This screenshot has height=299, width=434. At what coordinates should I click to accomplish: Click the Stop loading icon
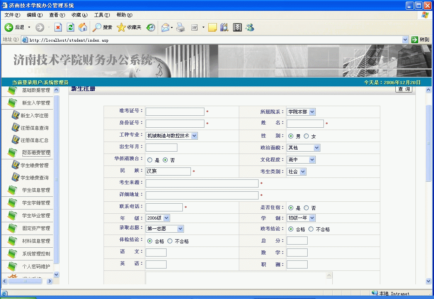(x=58, y=27)
